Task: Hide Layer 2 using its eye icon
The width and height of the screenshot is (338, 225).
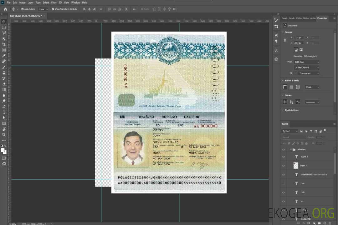Action: coord(284,157)
